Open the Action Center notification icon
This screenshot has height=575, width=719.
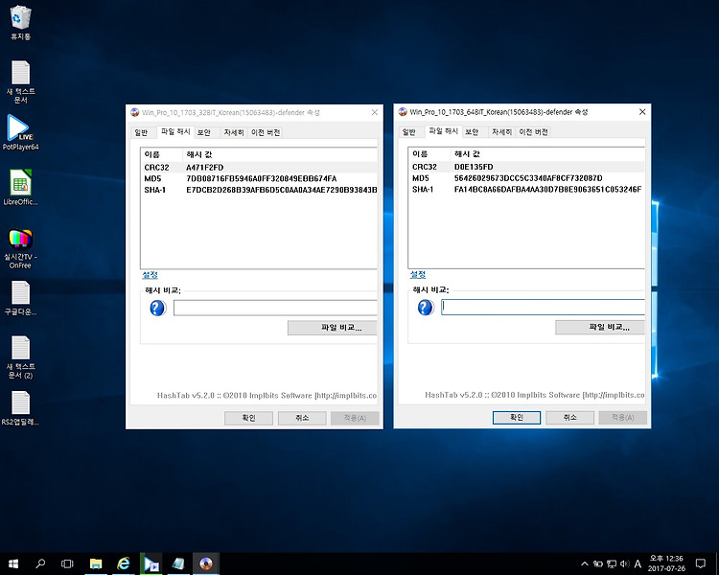[x=700, y=563]
